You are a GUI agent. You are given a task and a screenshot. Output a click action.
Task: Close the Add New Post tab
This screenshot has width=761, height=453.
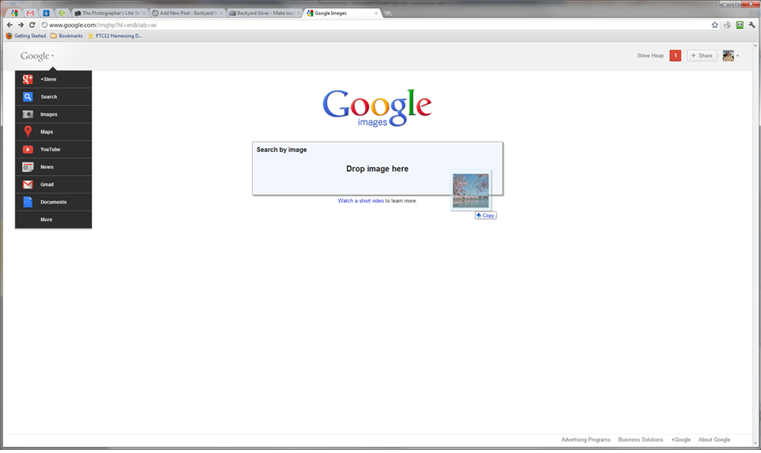[x=221, y=13]
